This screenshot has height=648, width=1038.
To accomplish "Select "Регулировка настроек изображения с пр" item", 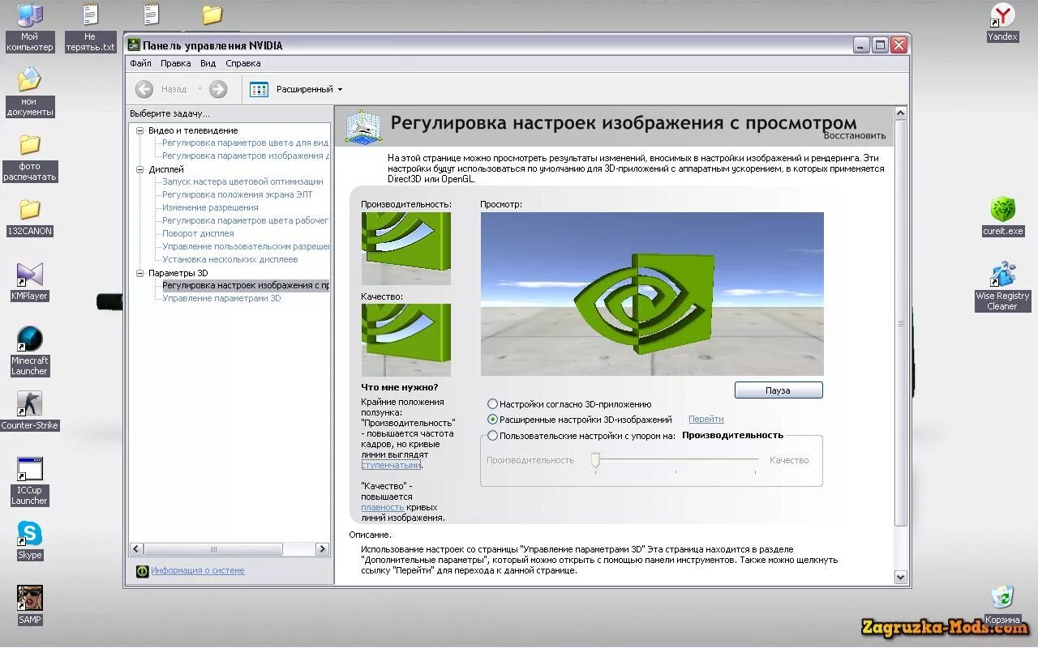I will coord(245,286).
